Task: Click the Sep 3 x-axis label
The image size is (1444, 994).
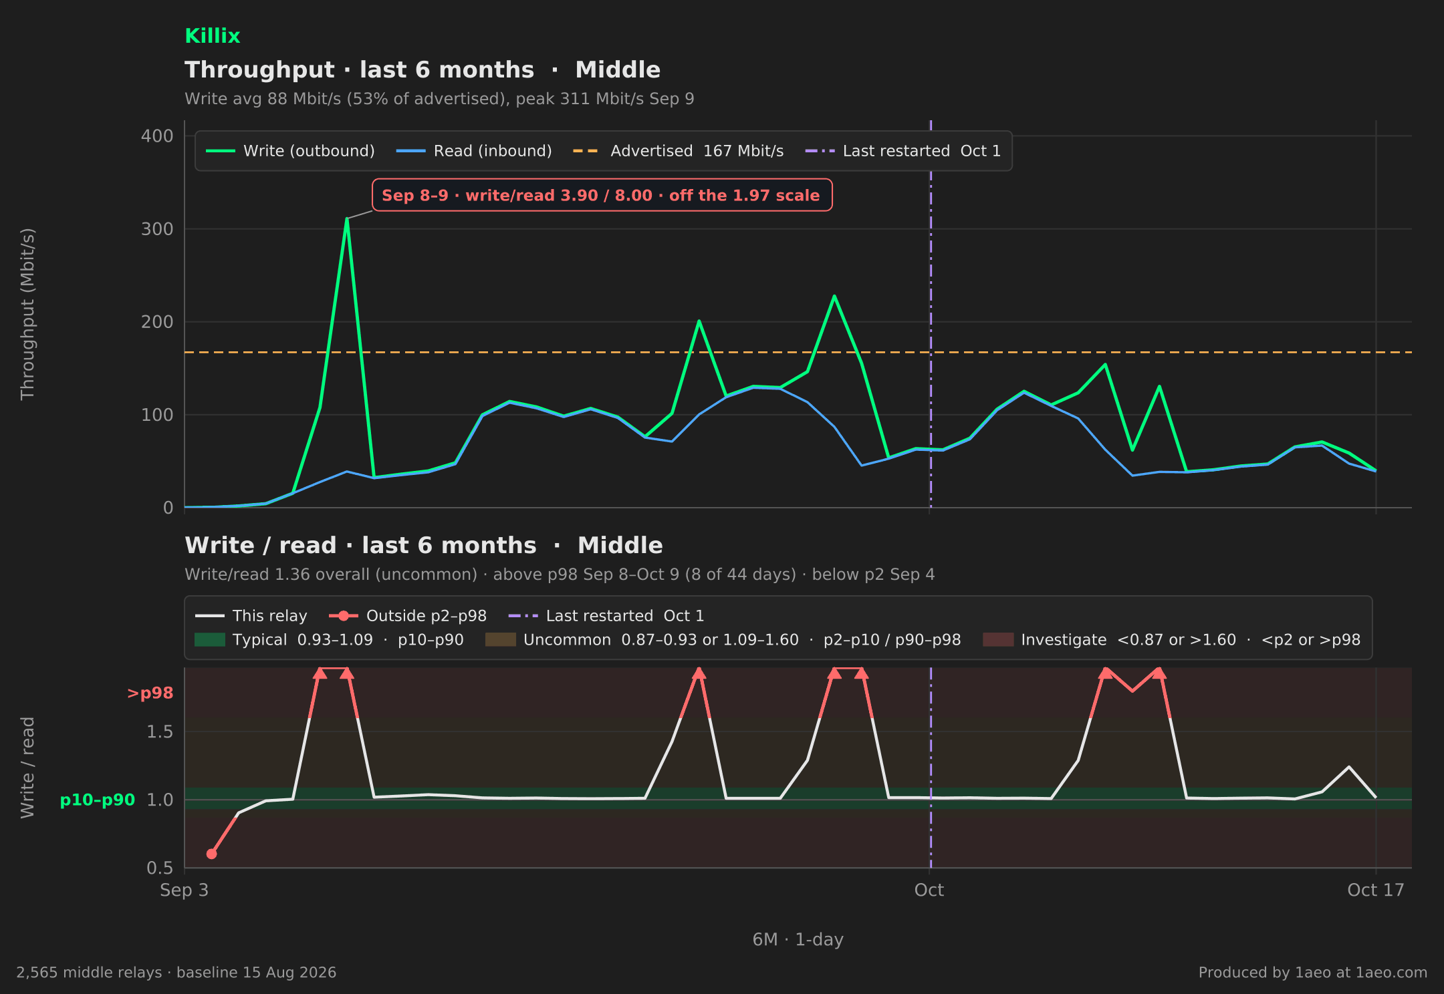Action: point(185,890)
